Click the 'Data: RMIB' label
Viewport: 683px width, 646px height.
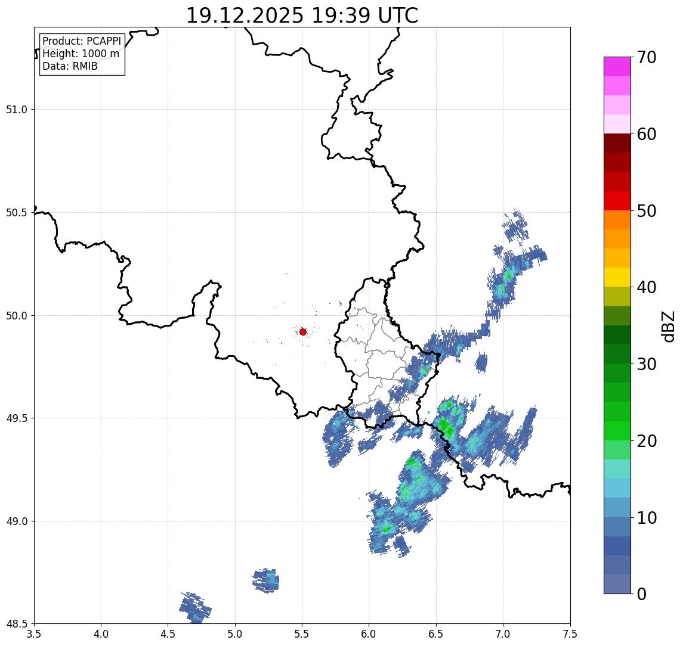[70, 66]
